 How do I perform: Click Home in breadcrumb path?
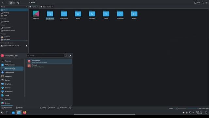pyautogui.click(x=33, y=3)
